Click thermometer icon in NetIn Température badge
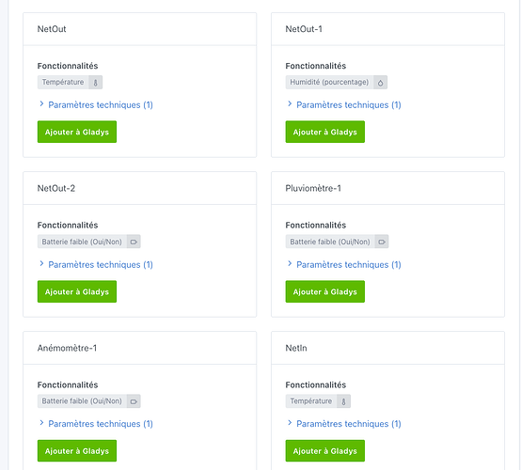The width and height of the screenshot is (521, 470). (343, 401)
